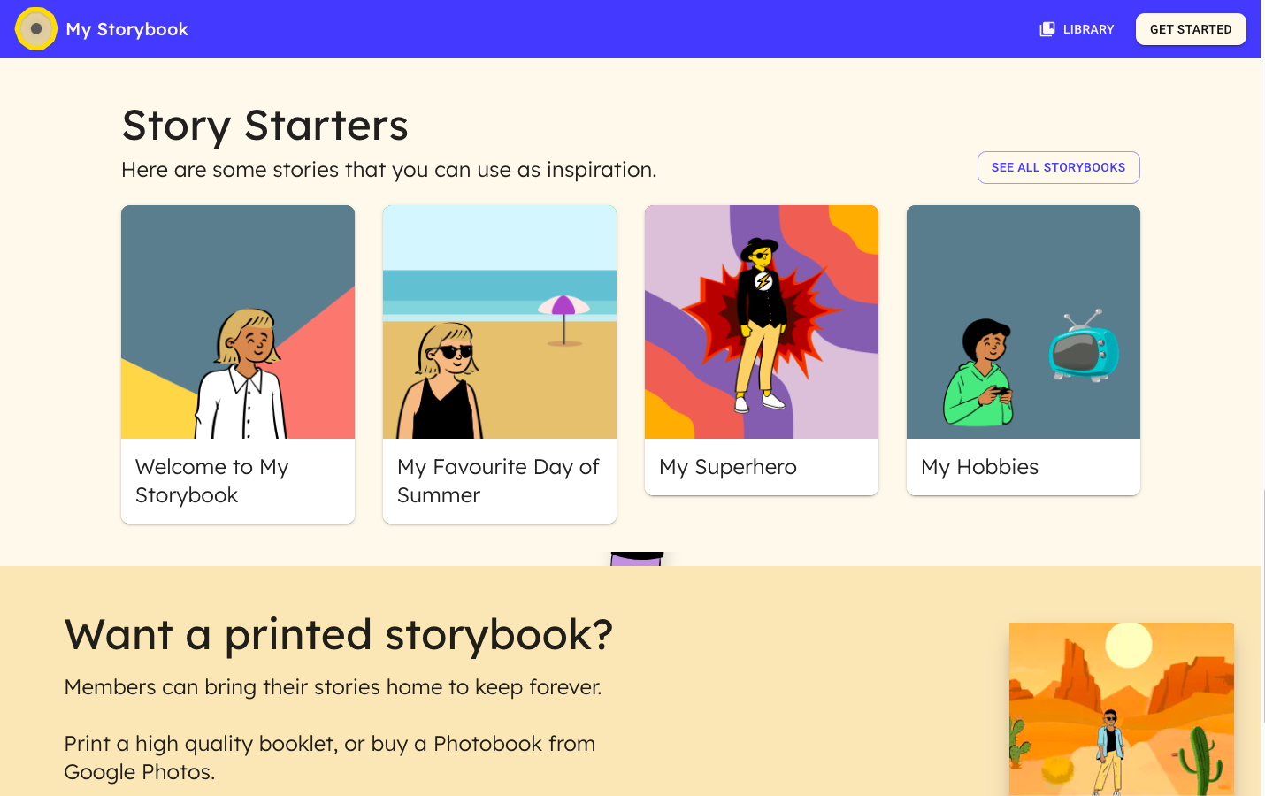Select the My Storybook title in the header
The image size is (1265, 796).
pyautogui.click(x=126, y=28)
